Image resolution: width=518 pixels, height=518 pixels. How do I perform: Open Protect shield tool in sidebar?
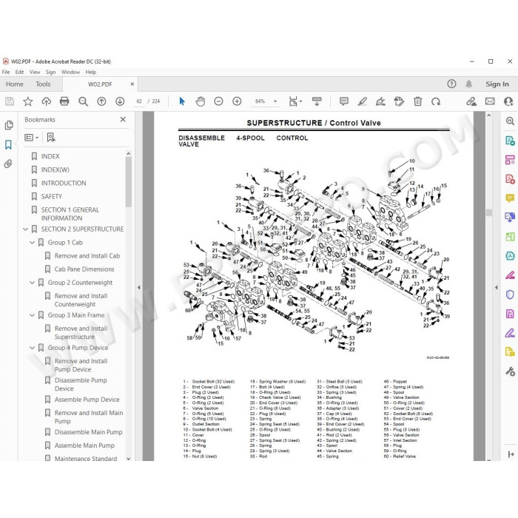[510, 295]
